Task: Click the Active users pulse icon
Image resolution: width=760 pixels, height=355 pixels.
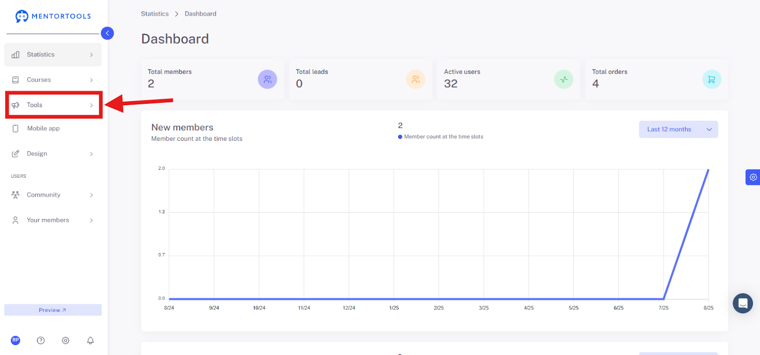Action: 564,80
